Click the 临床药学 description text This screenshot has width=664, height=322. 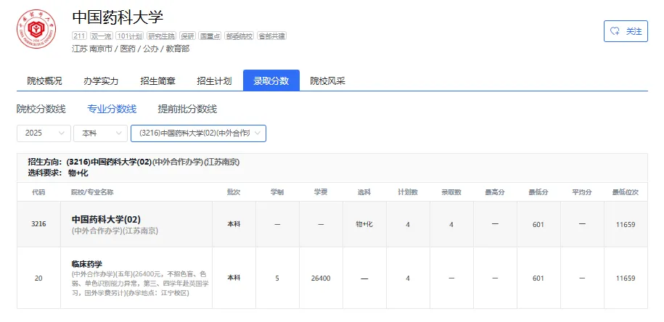click(x=139, y=283)
